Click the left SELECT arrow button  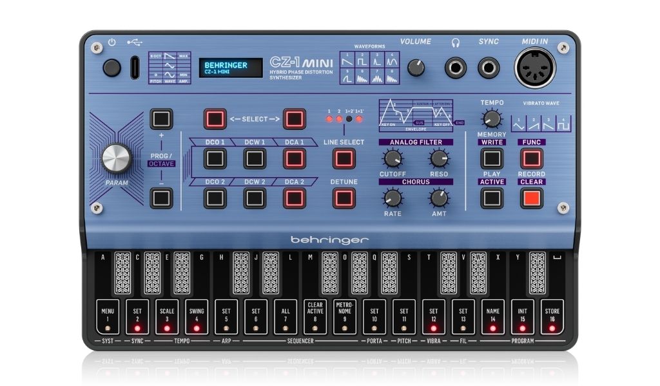click(215, 119)
